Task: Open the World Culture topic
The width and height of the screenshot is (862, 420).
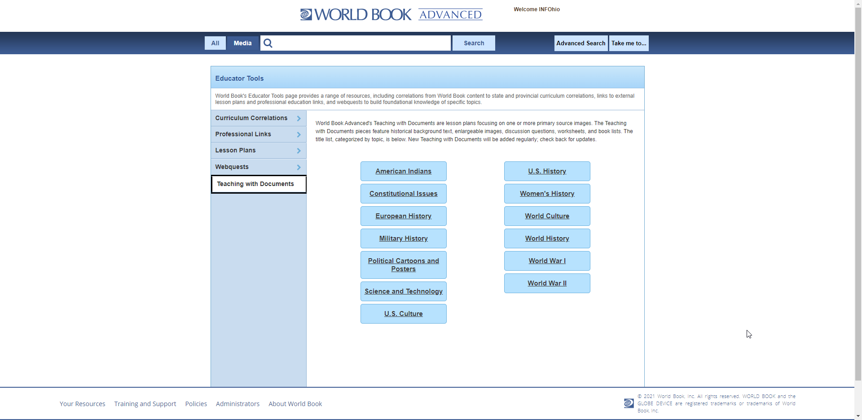Action: [x=547, y=216]
